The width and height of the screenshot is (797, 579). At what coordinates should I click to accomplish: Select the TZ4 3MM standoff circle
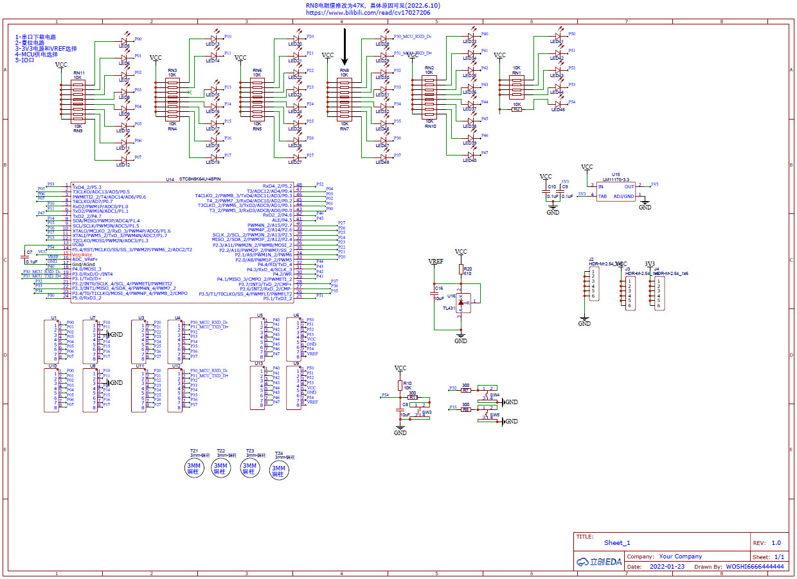click(278, 472)
